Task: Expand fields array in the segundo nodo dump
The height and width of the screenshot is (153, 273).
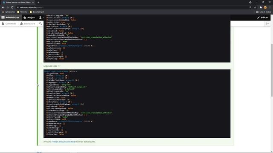Action: click(x=67, y=78)
